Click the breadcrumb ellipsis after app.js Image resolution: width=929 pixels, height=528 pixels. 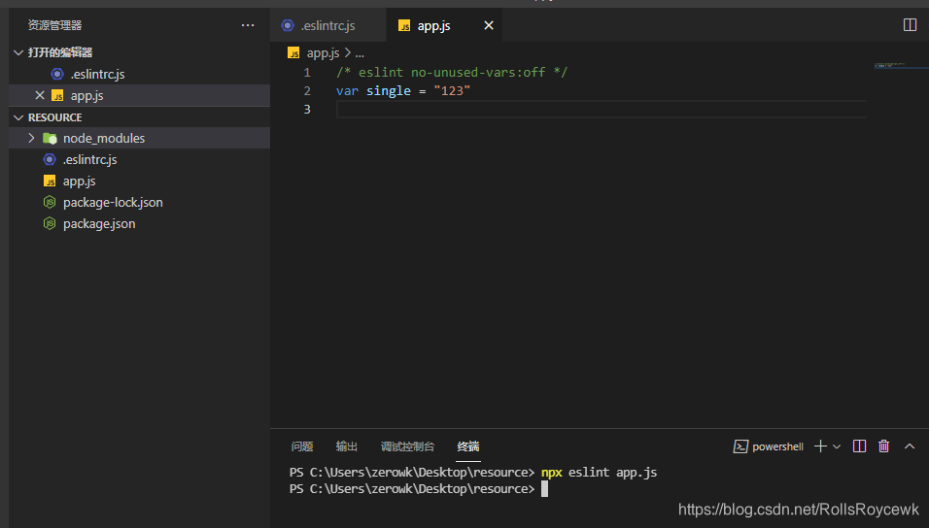coord(360,53)
